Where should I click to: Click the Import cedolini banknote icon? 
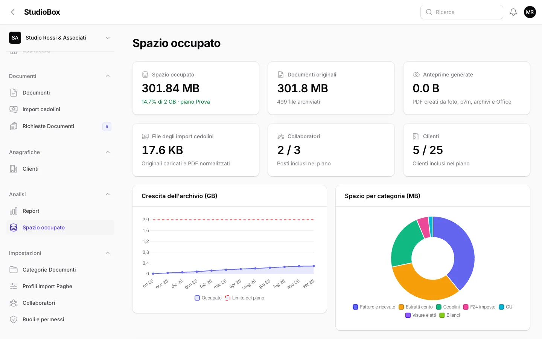[x=14, y=109]
